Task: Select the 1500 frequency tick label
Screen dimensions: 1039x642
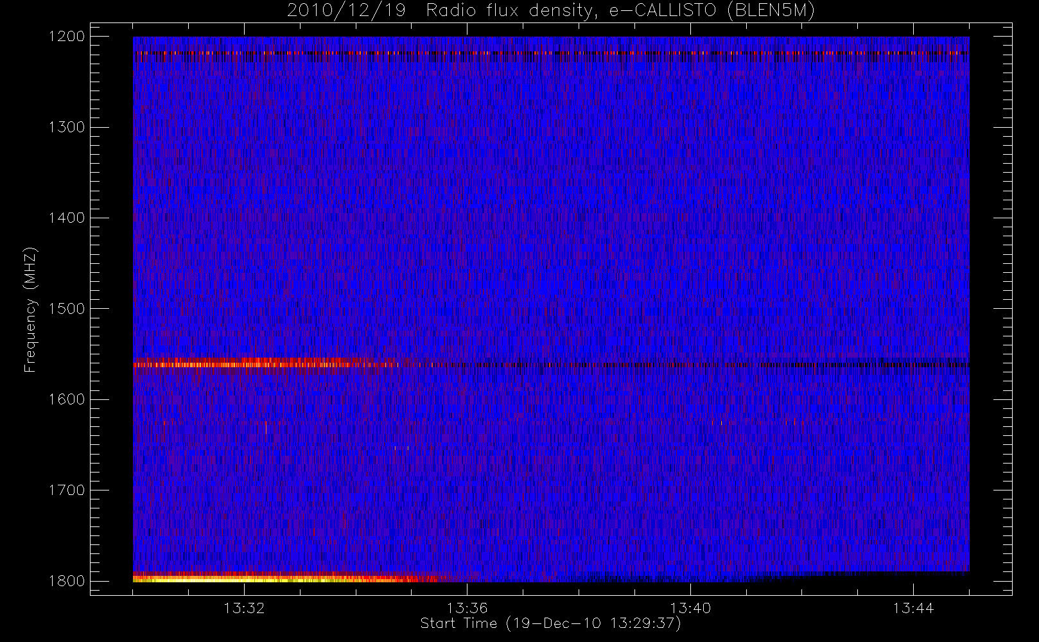Action: (67, 308)
